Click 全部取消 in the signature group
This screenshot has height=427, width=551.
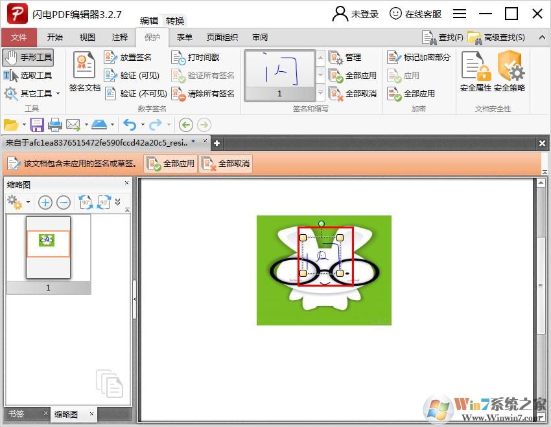pyautogui.click(x=353, y=94)
